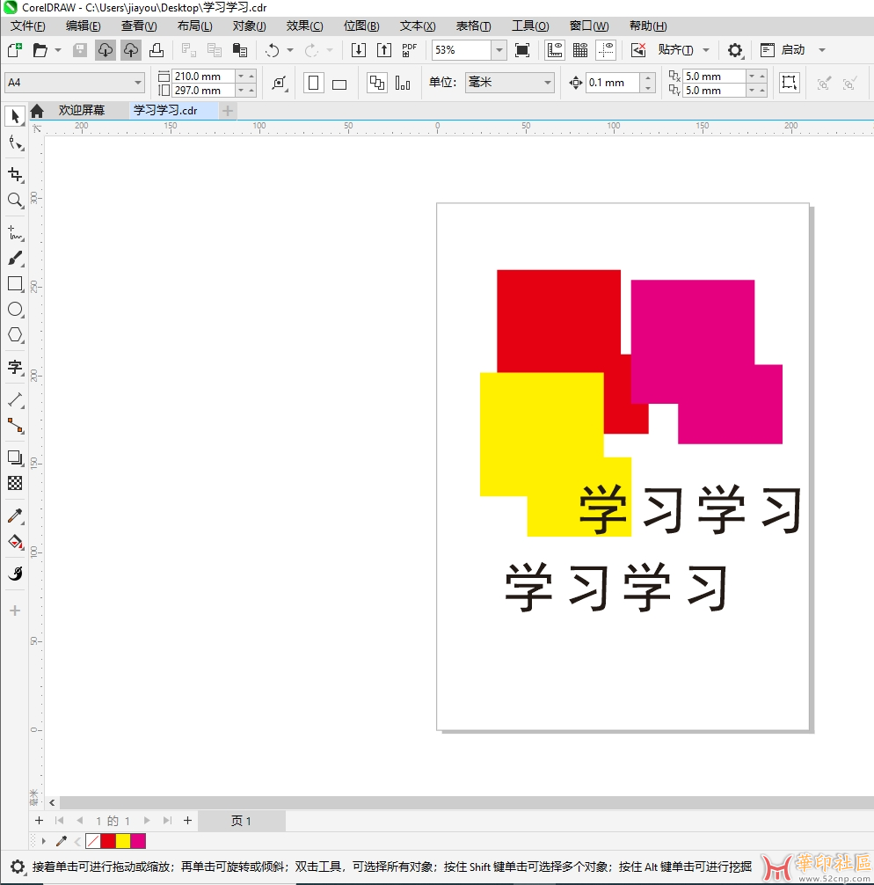Toggle treat objects as filled
This screenshot has width=874, height=885.
(789, 82)
